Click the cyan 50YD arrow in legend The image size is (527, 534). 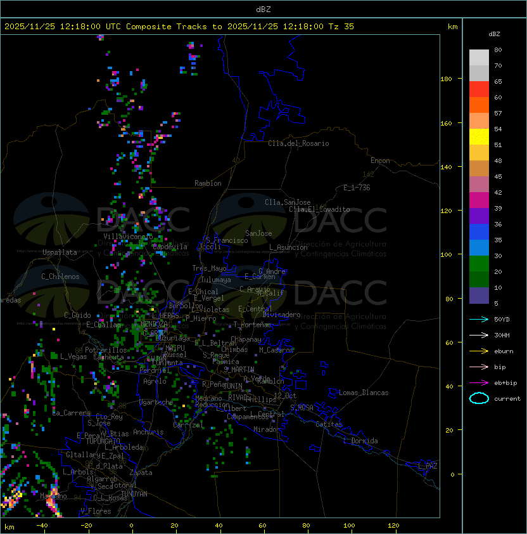[479, 320]
